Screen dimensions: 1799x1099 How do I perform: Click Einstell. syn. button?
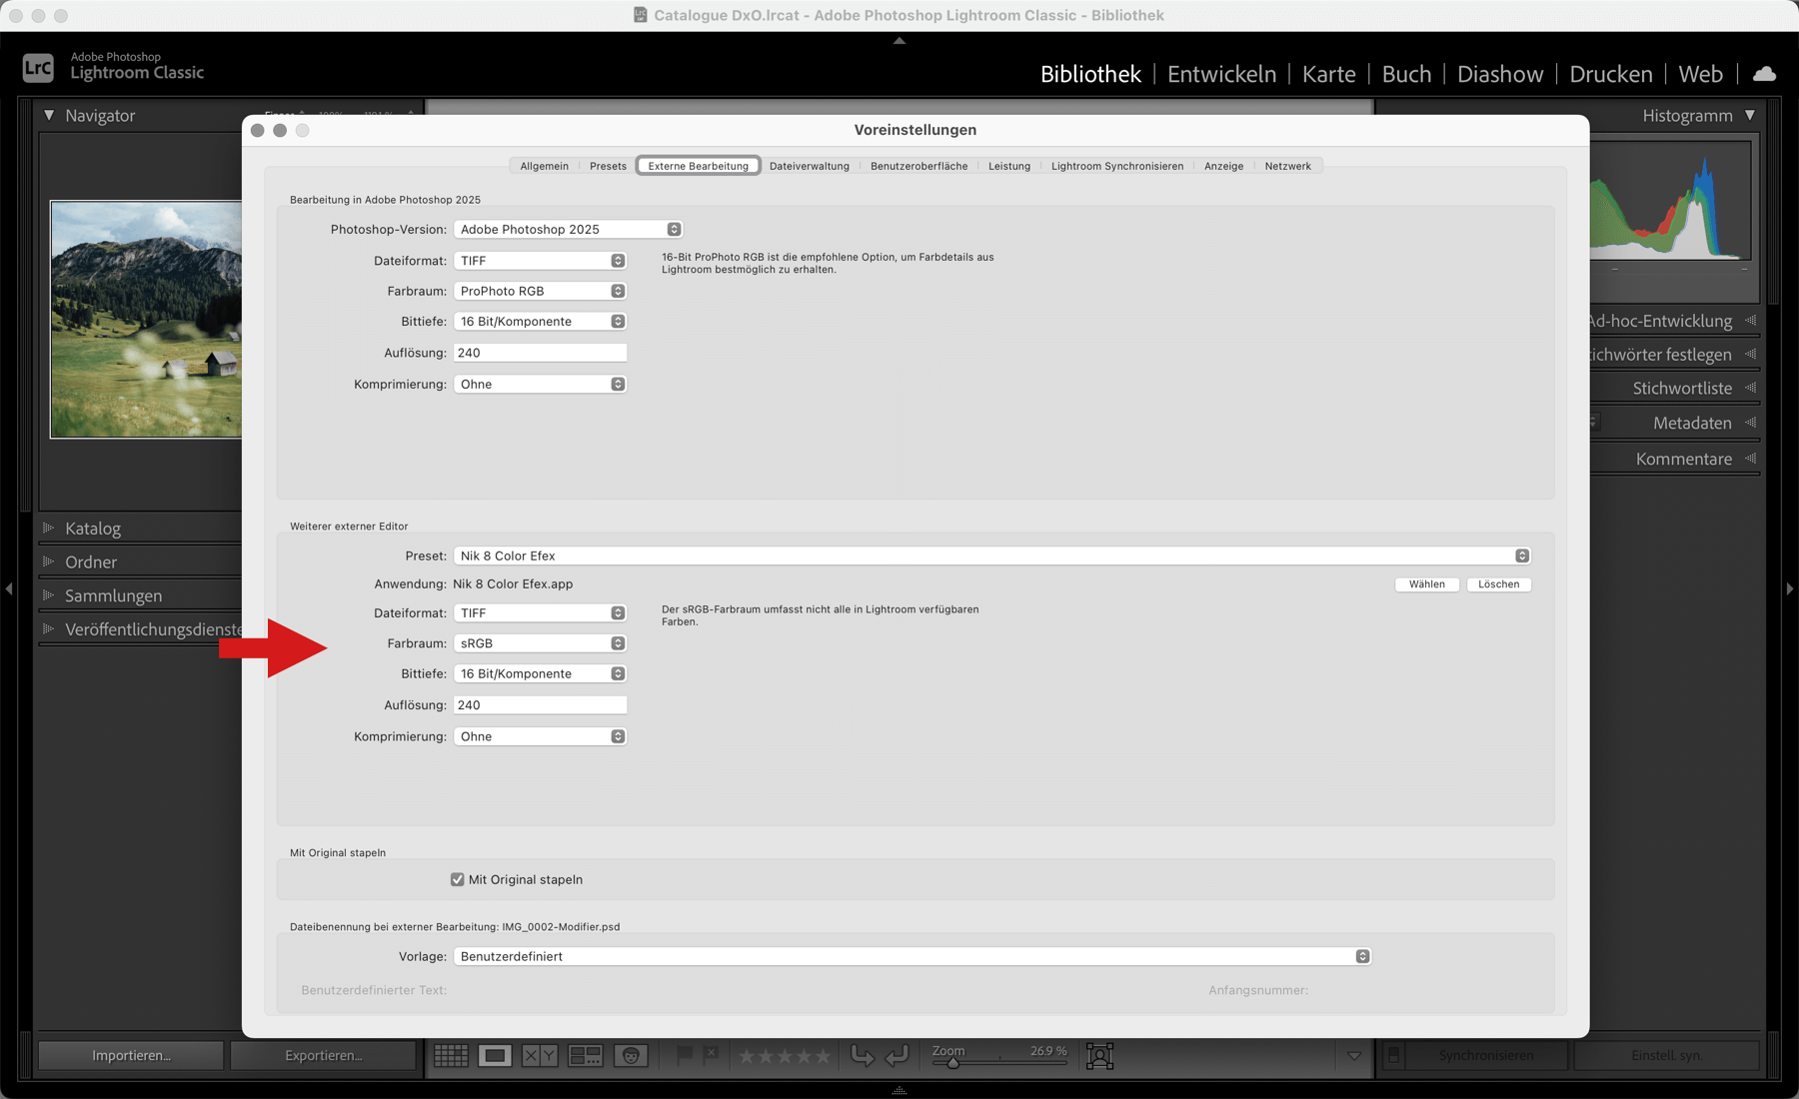point(1667,1055)
